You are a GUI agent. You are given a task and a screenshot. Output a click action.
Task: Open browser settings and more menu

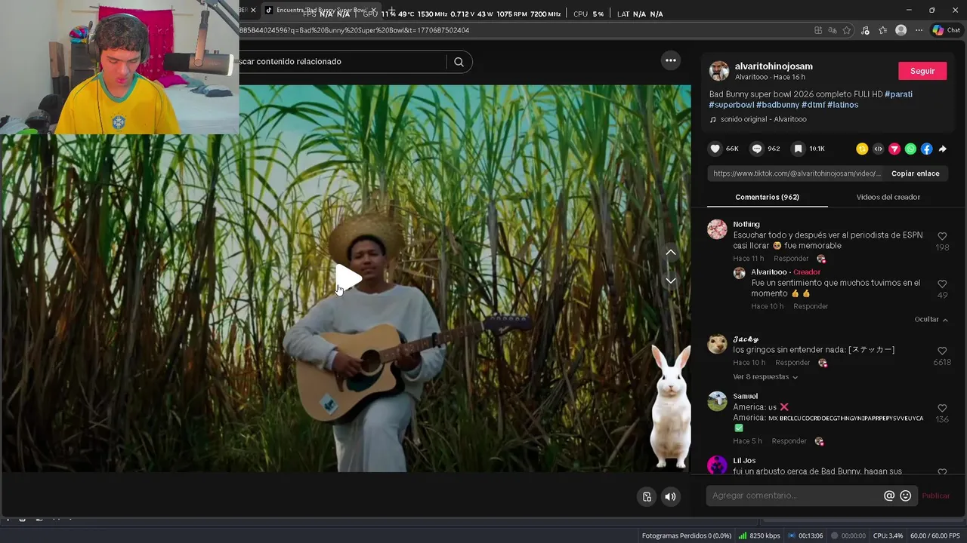point(919,30)
